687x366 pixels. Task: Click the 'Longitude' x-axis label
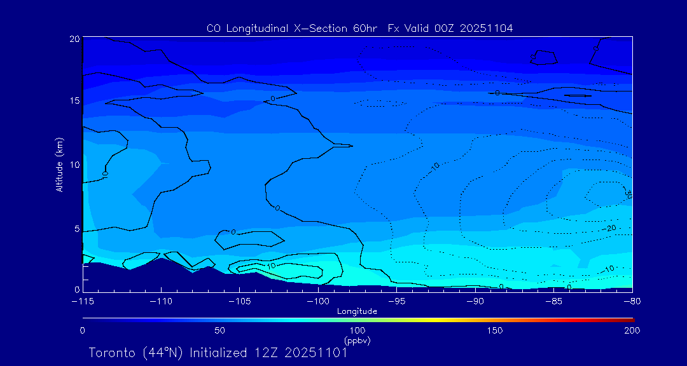tap(357, 311)
